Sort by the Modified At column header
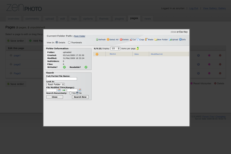231x154 pixels. [x=157, y=54]
